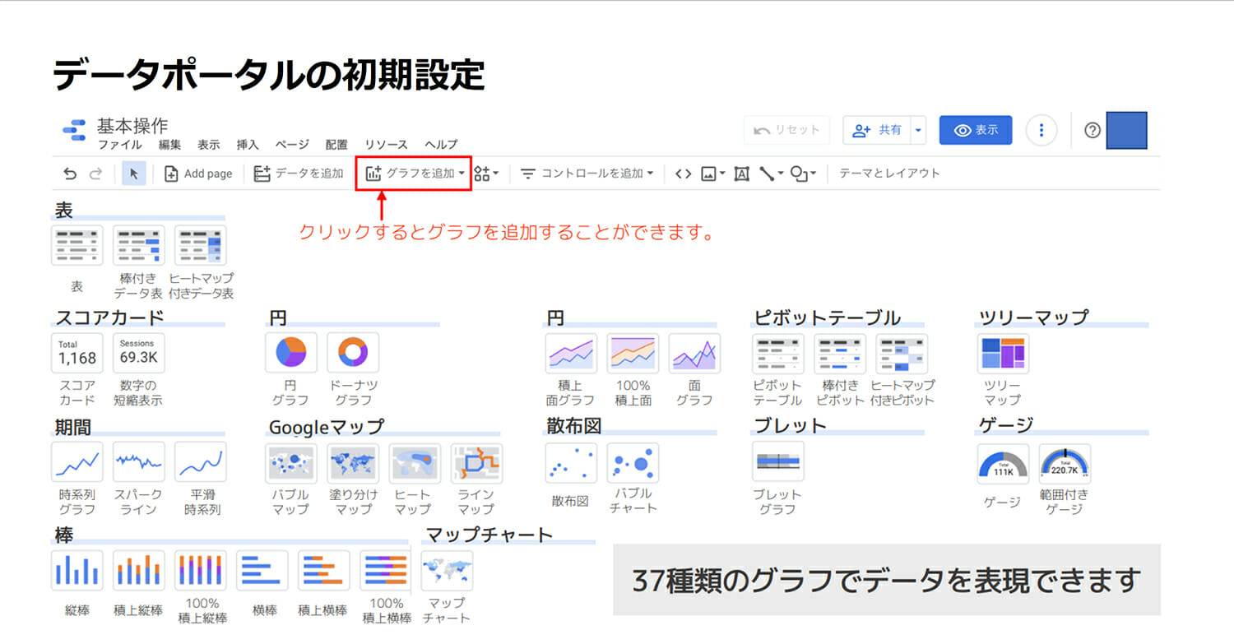
Task: Select the cursor selection mode tool
Action: 134,174
